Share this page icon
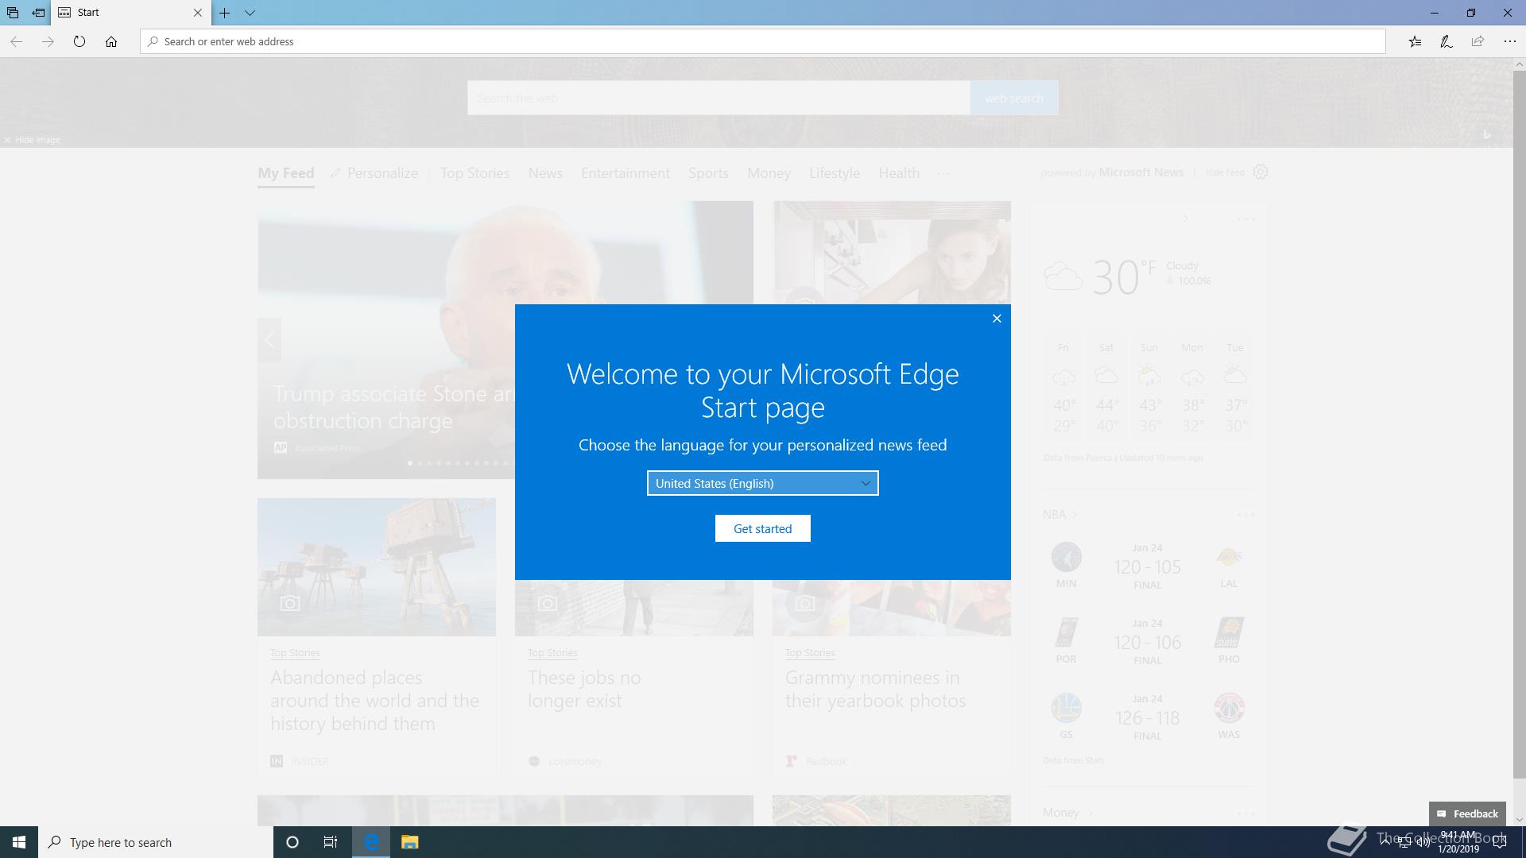This screenshot has height=858, width=1526. 1478,41
